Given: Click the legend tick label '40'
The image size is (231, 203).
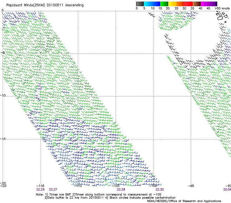Looking at the screenshot, I should [200, 8].
